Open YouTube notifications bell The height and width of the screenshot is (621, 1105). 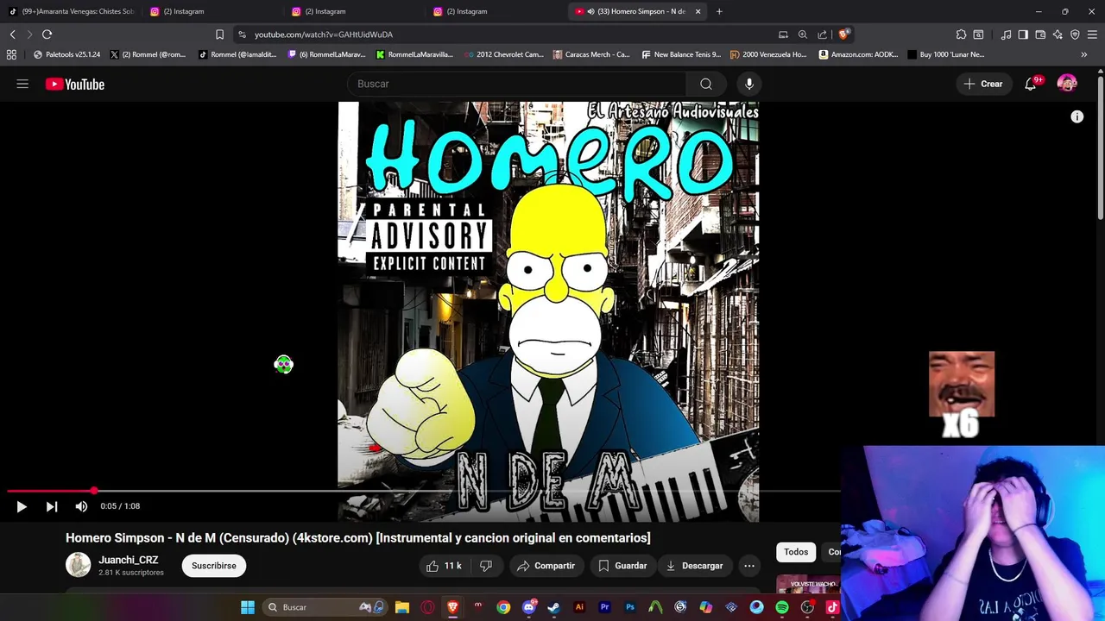(1031, 84)
